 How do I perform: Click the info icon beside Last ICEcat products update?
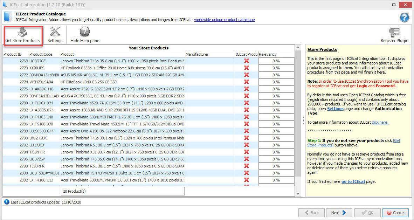(7, 202)
